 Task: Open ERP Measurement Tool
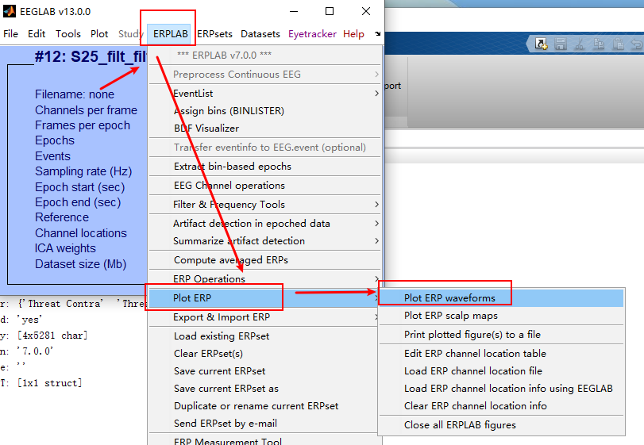tap(264, 439)
